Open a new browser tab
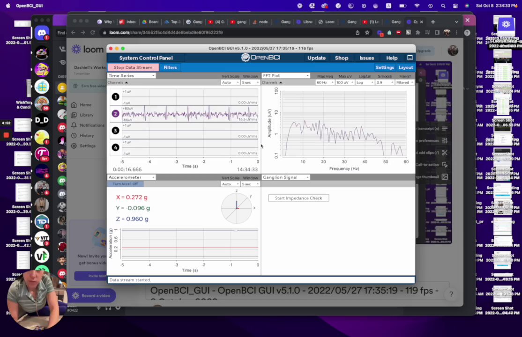 click(433, 22)
